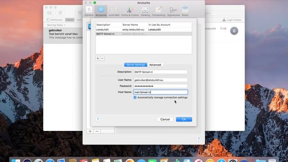Remove account using Accounts window minus button
The image size is (288, 162).
pos(97,131)
